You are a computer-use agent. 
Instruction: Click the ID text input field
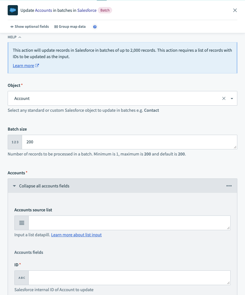(129, 278)
